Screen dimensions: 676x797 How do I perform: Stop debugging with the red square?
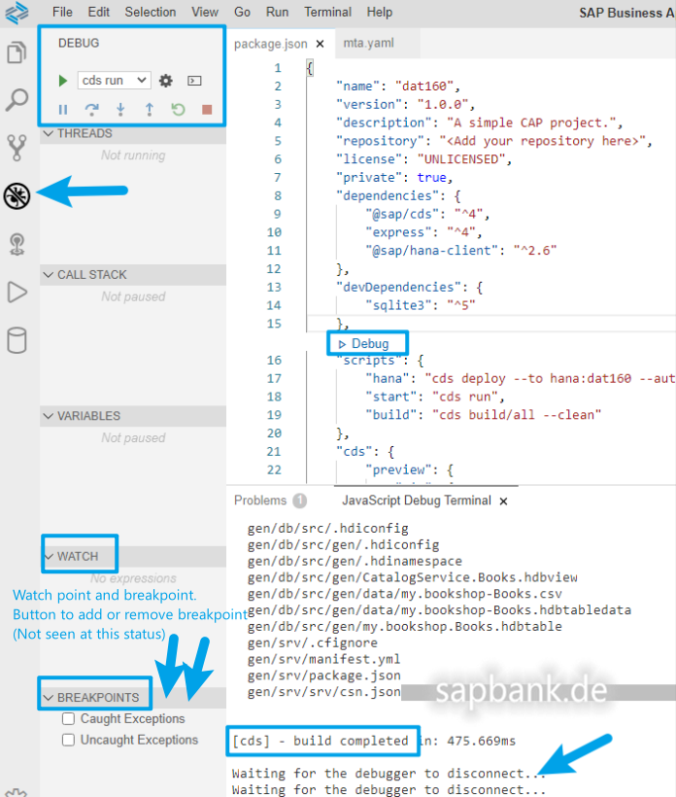206,110
